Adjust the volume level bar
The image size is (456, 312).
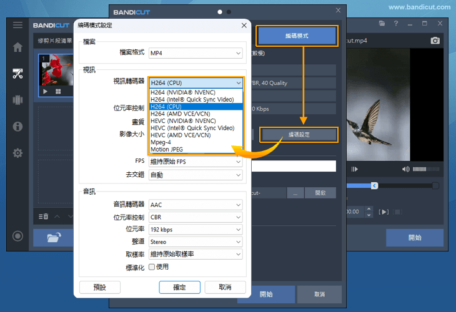[x=426, y=169]
